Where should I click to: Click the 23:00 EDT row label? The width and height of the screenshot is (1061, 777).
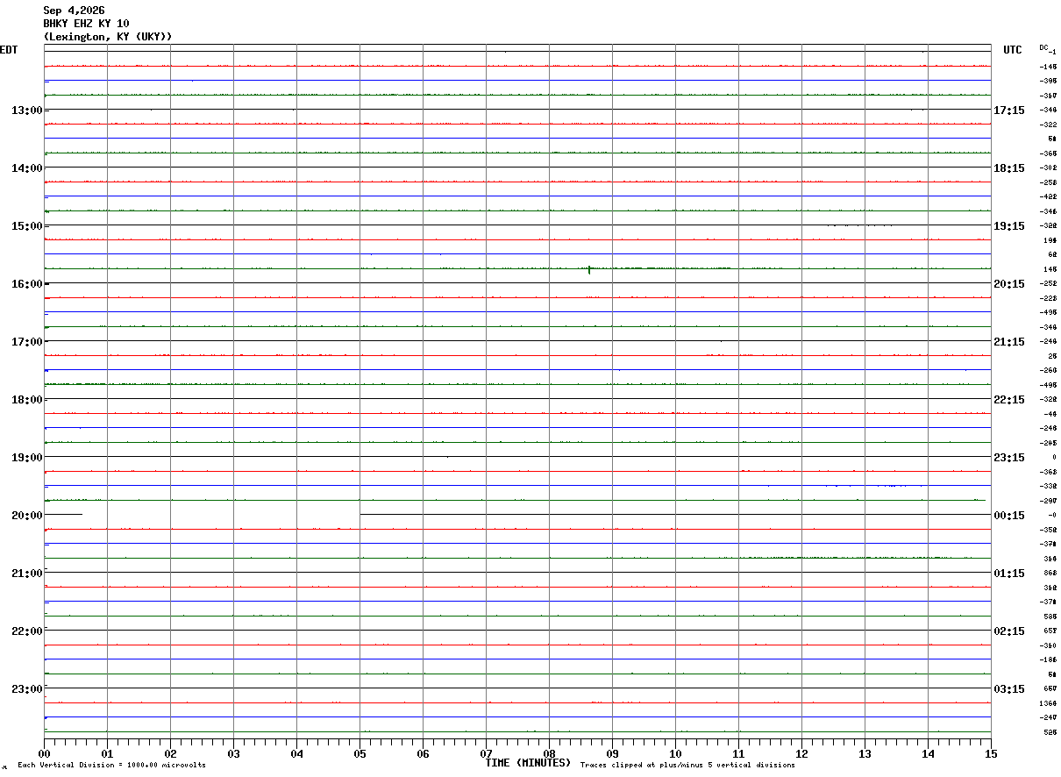(26, 689)
